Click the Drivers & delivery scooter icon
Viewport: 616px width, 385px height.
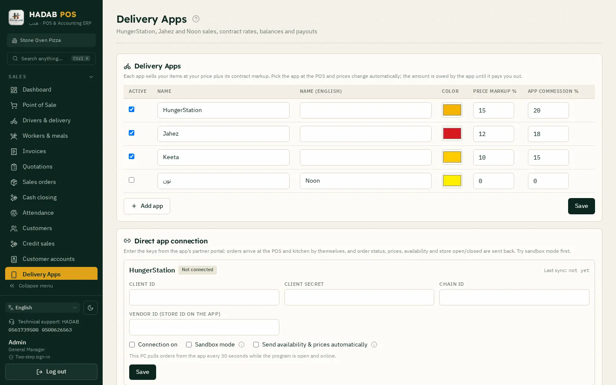click(14, 121)
